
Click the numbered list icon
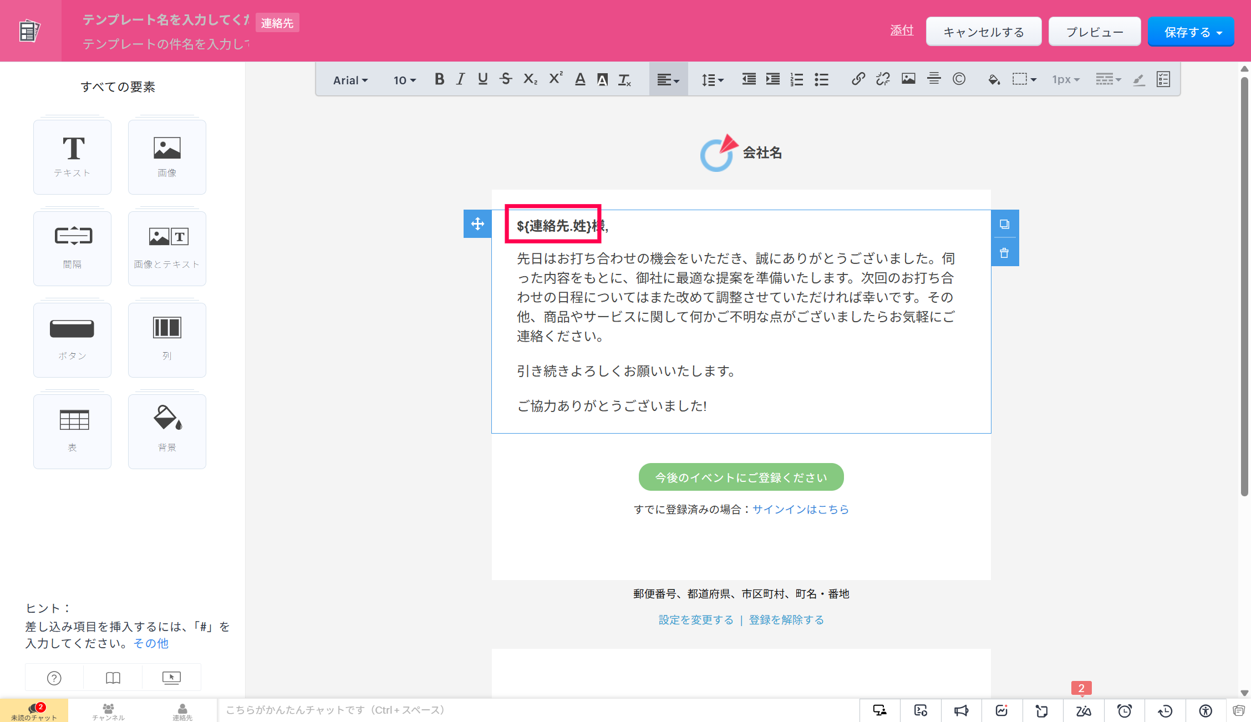[797, 79]
